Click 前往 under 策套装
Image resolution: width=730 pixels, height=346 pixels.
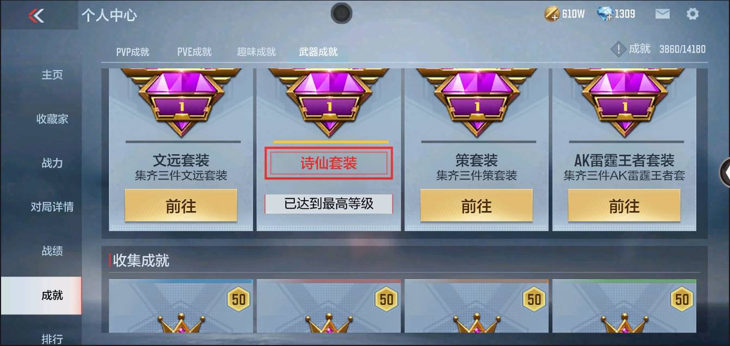point(476,206)
